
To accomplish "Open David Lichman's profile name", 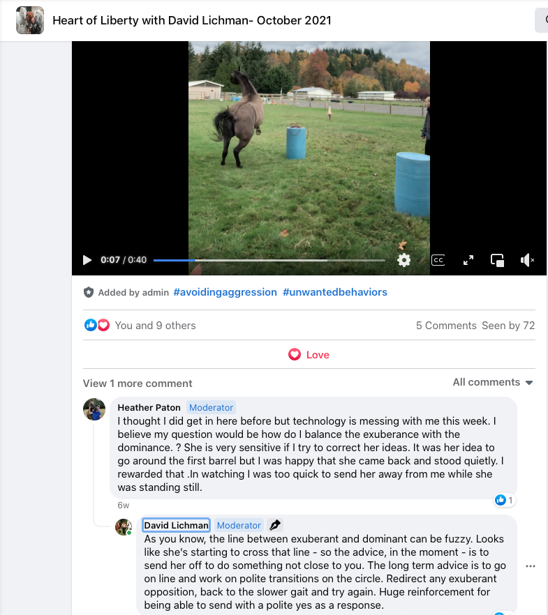I will tap(176, 525).
